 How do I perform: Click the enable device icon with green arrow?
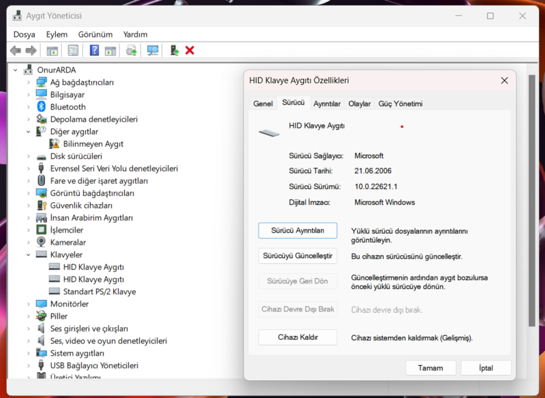[x=174, y=51]
